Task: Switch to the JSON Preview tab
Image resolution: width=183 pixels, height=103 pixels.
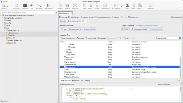Action: pos(65,81)
